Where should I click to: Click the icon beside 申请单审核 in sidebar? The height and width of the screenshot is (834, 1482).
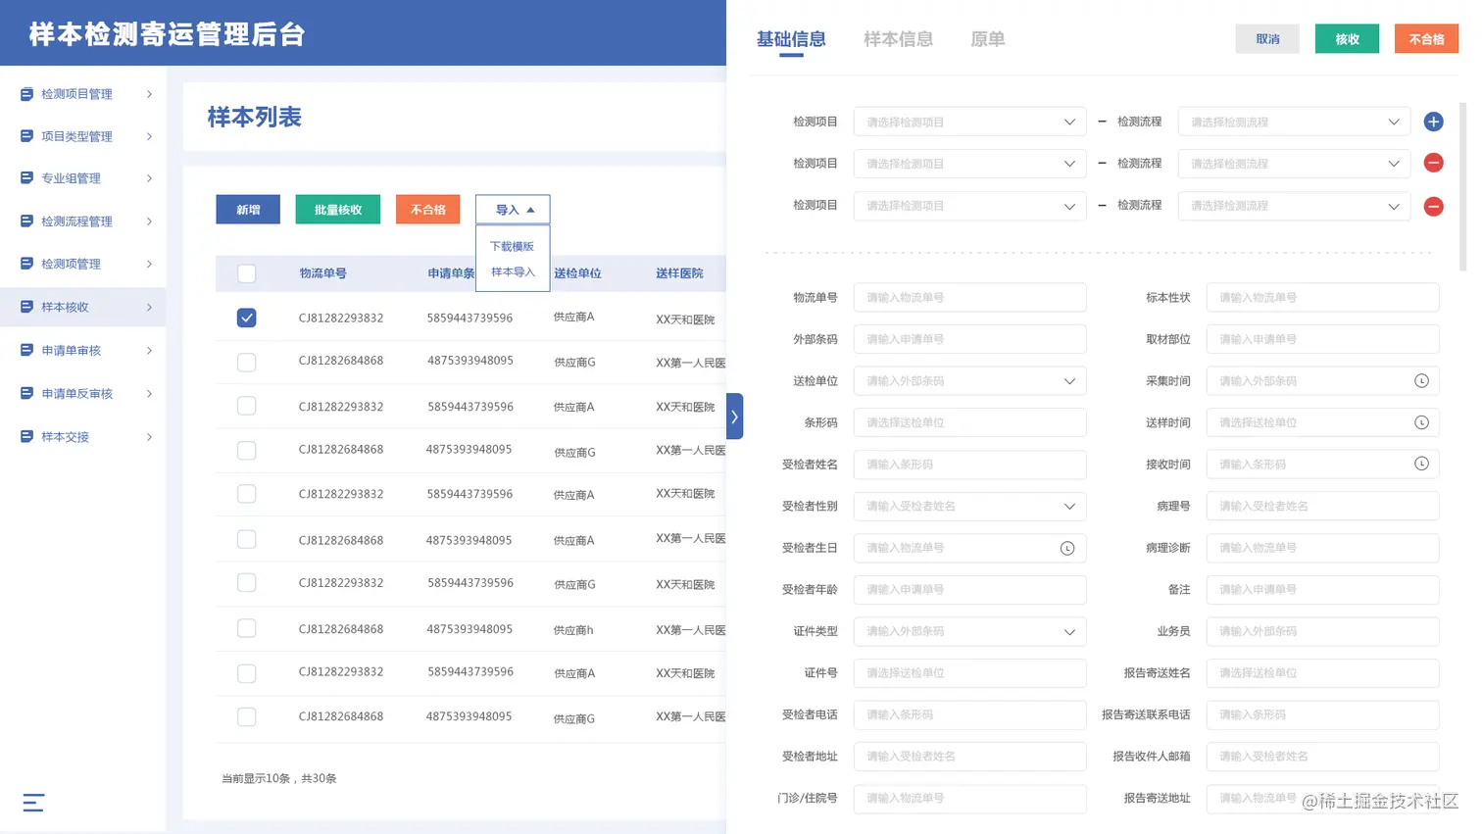point(26,350)
